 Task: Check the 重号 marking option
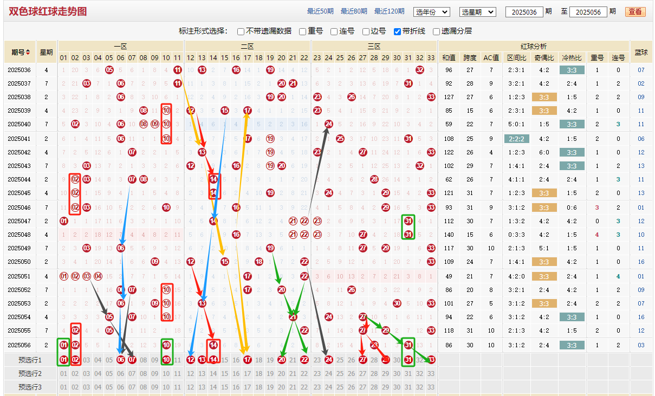[303, 31]
